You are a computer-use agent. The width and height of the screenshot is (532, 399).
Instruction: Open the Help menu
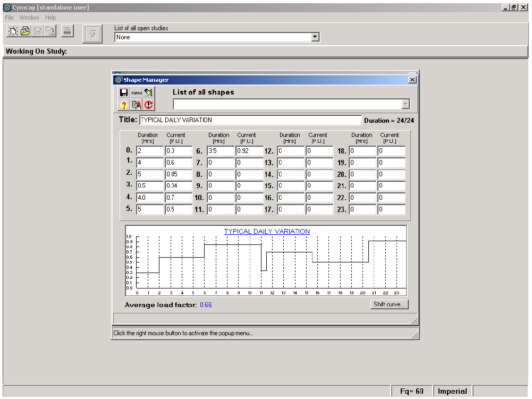[50, 18]
